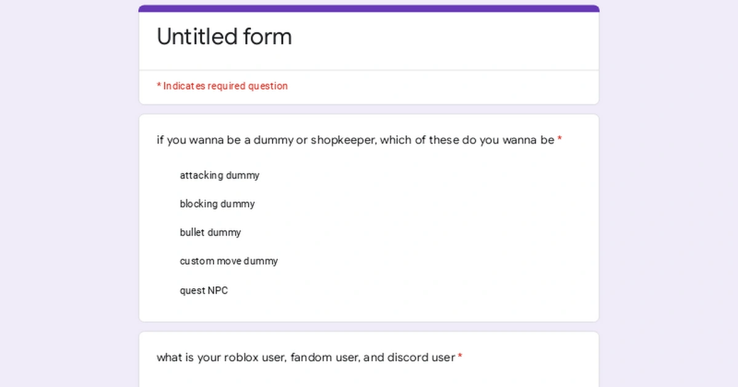
Task: Select the custom move dummy choice
Action: point(229,261)
